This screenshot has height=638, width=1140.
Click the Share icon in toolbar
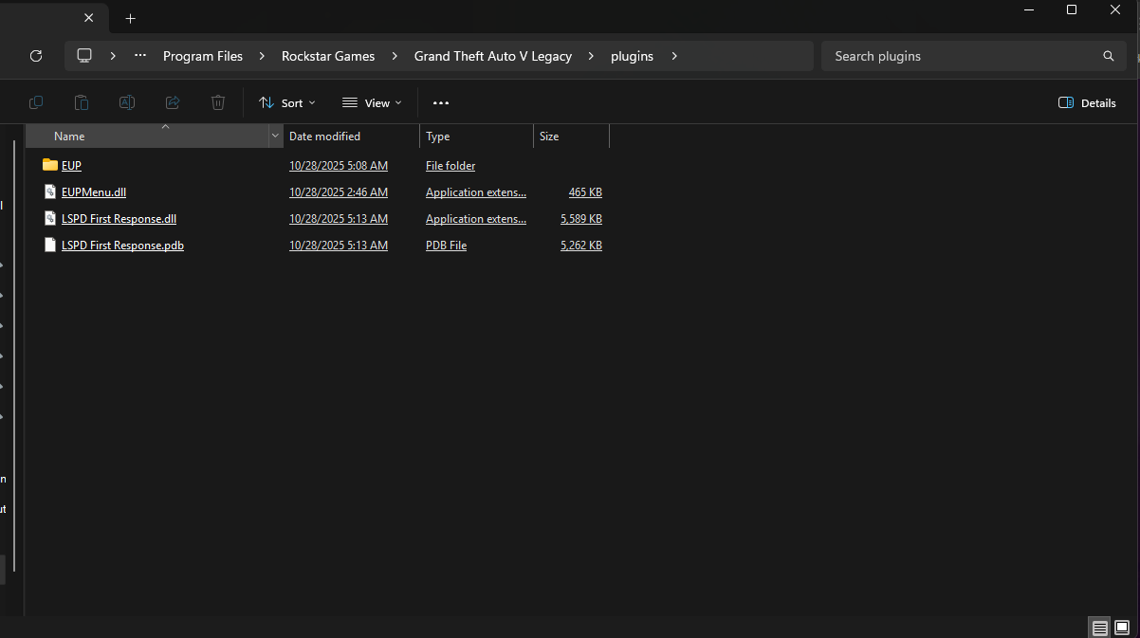173,102
